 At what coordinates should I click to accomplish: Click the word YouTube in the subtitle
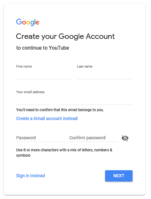pyautogui.click(x=59, y=48)
